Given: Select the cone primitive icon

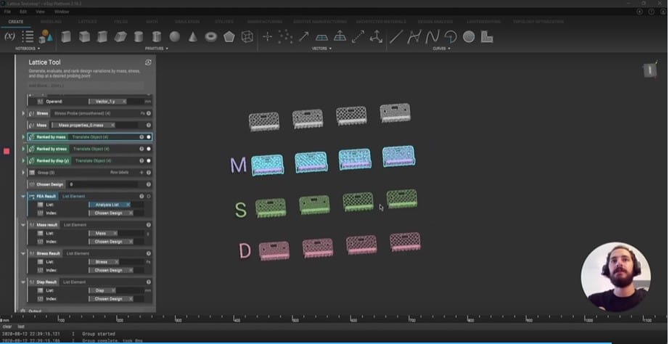Looking at the screenshot, I should click(193, 37).
